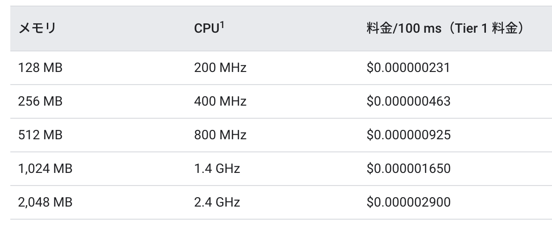Select the 2,048 MB memory cell
The image size is (552, 229).
point(45,202)
